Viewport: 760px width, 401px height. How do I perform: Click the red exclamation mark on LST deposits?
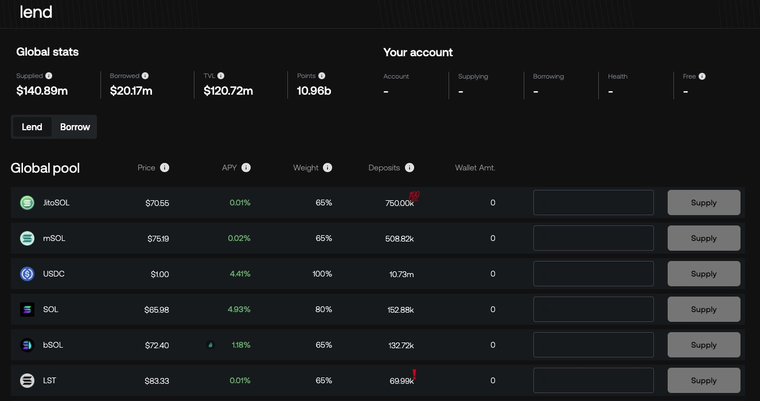point(414,375)
